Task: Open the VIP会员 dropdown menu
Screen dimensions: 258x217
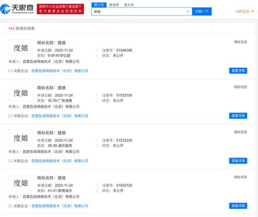Action: pyautogui.click(x=244, y=12)
